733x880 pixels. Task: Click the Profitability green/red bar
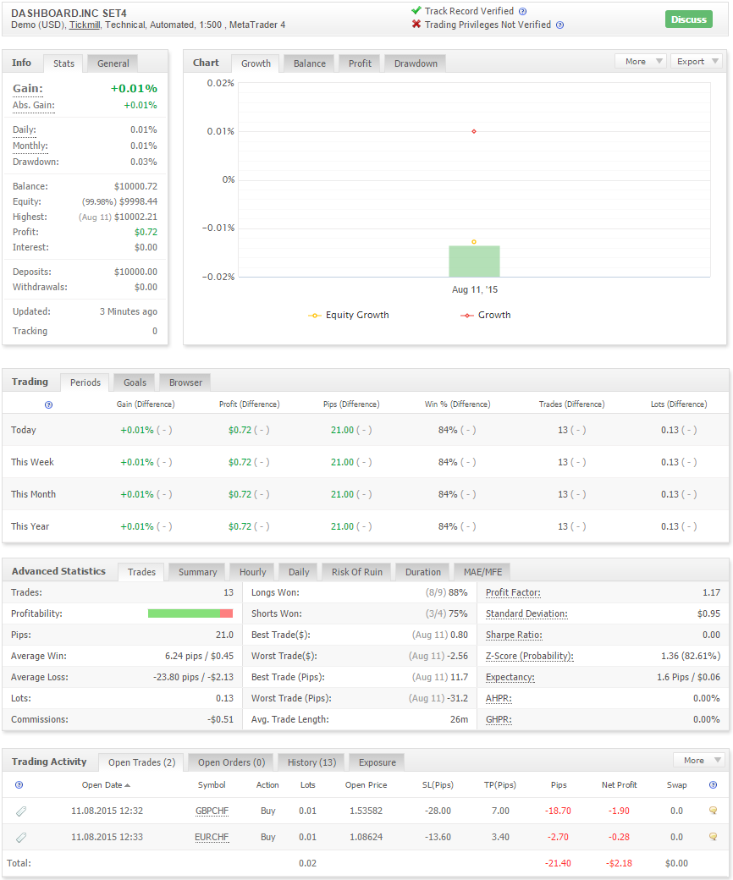coord(190,613)
